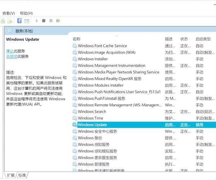Select the Windows Time service
The image size is (216, 180).
pyautogui.click(x=90, y=118)
